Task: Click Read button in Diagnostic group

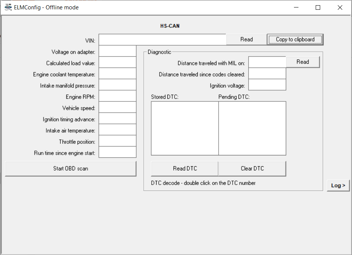Action: tap(303, 62)
